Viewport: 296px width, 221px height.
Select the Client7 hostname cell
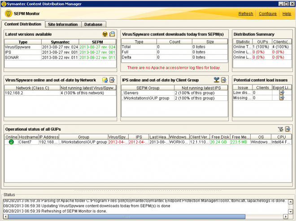tap(28, 142)
